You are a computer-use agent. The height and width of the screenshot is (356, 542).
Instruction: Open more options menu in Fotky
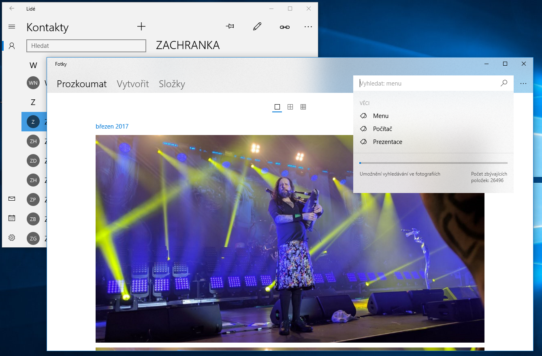click(523, 84)
